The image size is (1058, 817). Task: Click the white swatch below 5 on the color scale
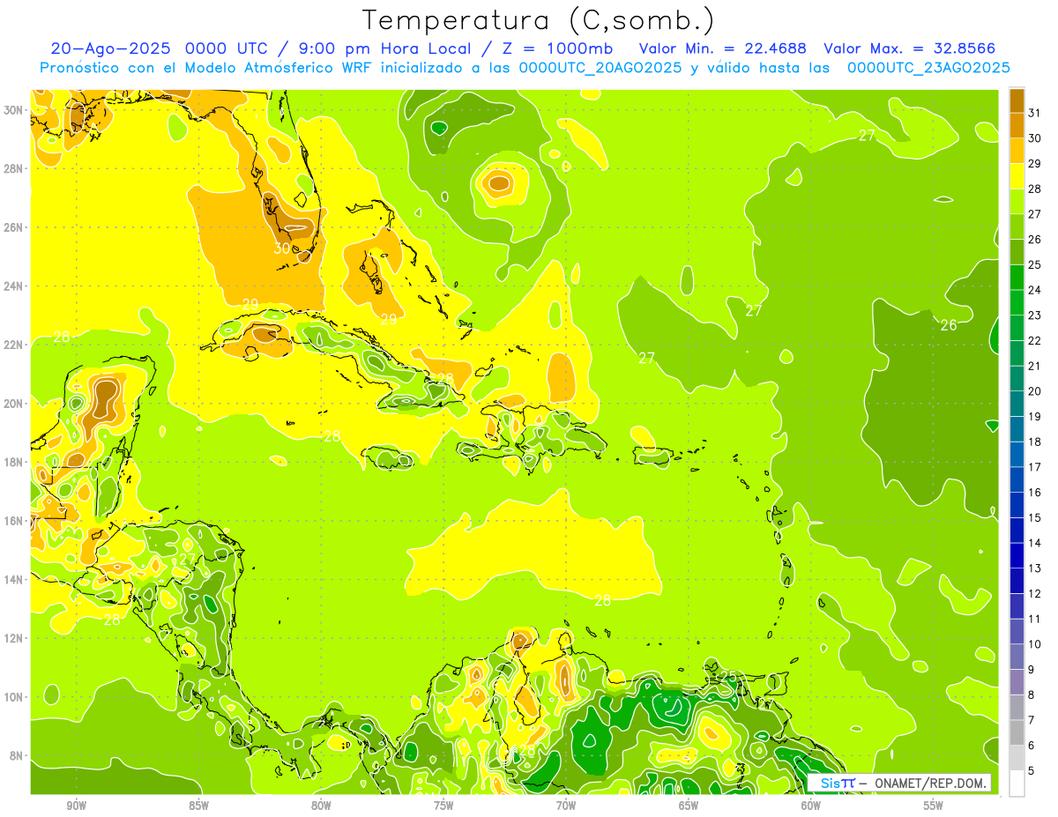(1017, 783)
